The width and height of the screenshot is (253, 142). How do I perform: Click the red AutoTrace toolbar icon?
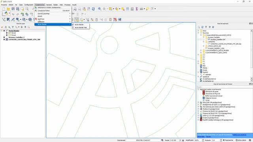115,20
